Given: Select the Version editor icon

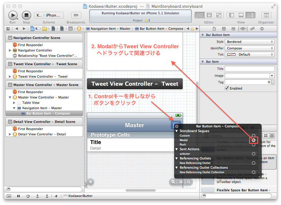Looking at the screenshot, I should pos(218,15).
